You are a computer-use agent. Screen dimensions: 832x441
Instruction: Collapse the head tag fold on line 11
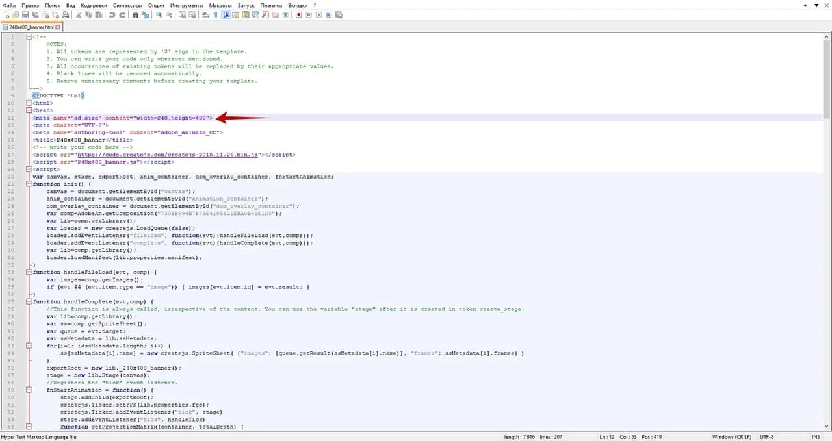28,110
